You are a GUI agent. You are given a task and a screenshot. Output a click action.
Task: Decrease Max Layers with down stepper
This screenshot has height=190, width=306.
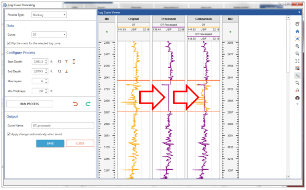pyautogui.click(x=46, y=82)
